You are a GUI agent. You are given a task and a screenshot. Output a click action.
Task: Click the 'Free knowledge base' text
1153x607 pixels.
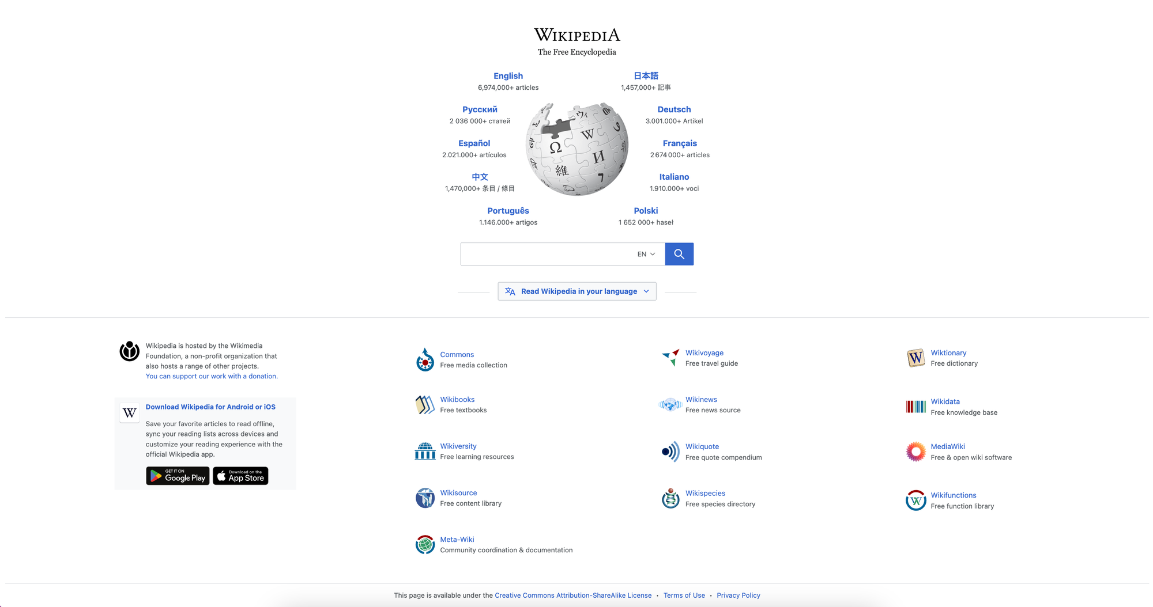click(x=963, y=412)
